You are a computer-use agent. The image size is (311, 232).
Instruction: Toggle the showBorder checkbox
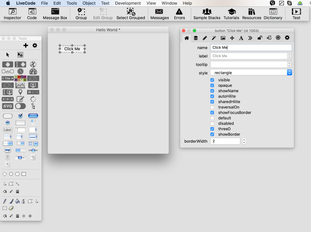[212, 134]
